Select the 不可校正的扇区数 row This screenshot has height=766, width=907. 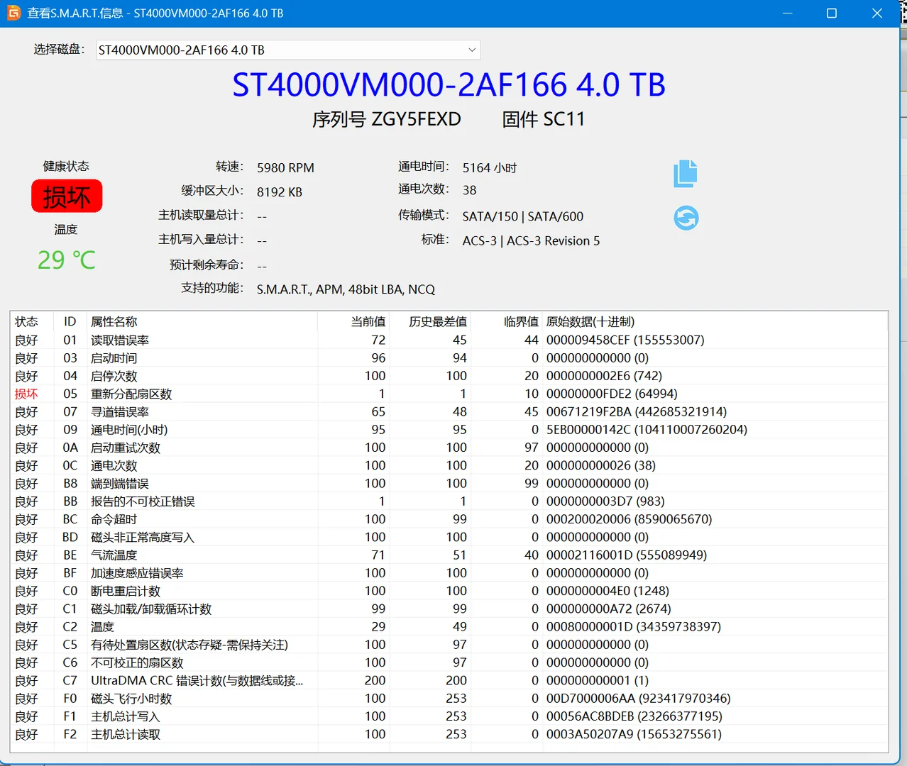click(449, 662)
